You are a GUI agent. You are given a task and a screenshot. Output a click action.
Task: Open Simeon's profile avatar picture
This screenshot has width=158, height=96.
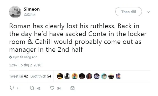tap(15, 12)
